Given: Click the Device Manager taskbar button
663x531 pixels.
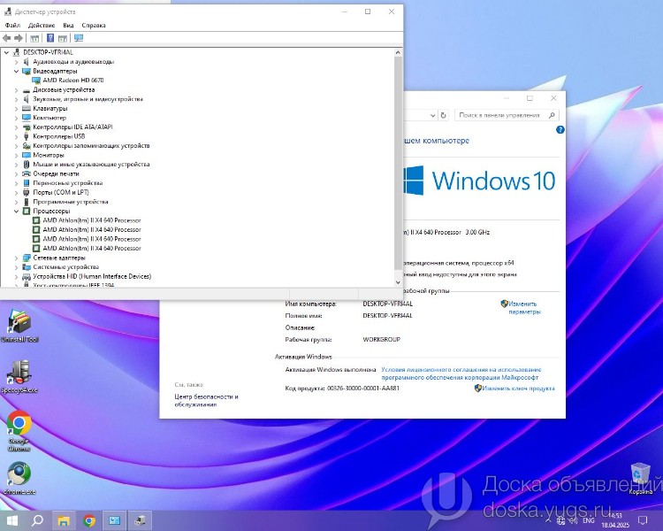Looking at the screenshot, I should pos(140,520).
